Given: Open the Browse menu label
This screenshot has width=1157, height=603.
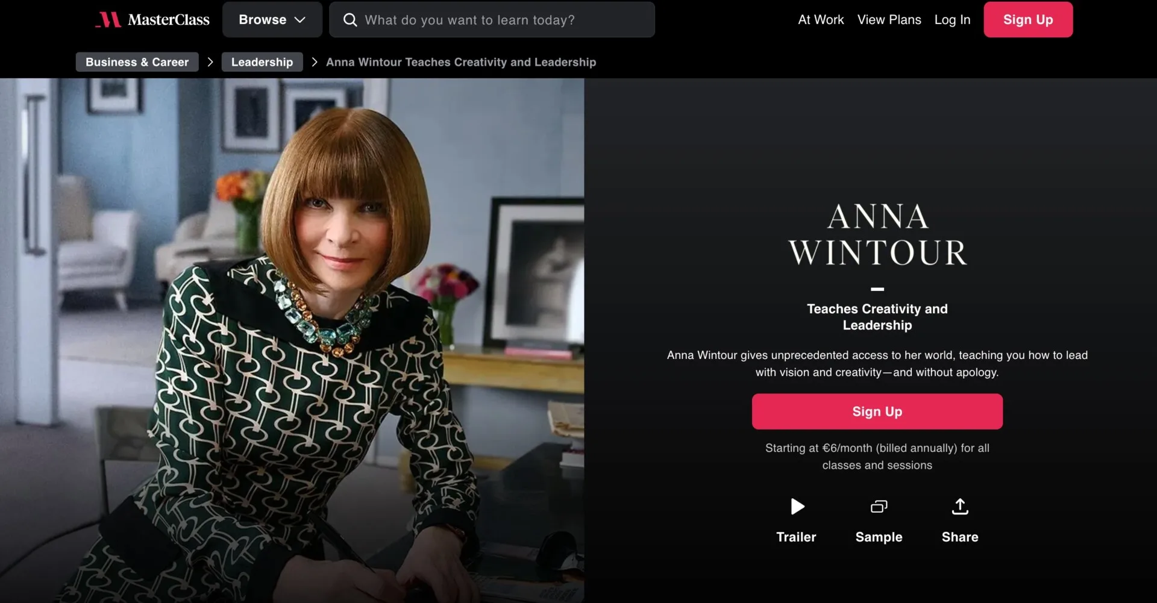Looking at the screenshot, I should (262, 20).
